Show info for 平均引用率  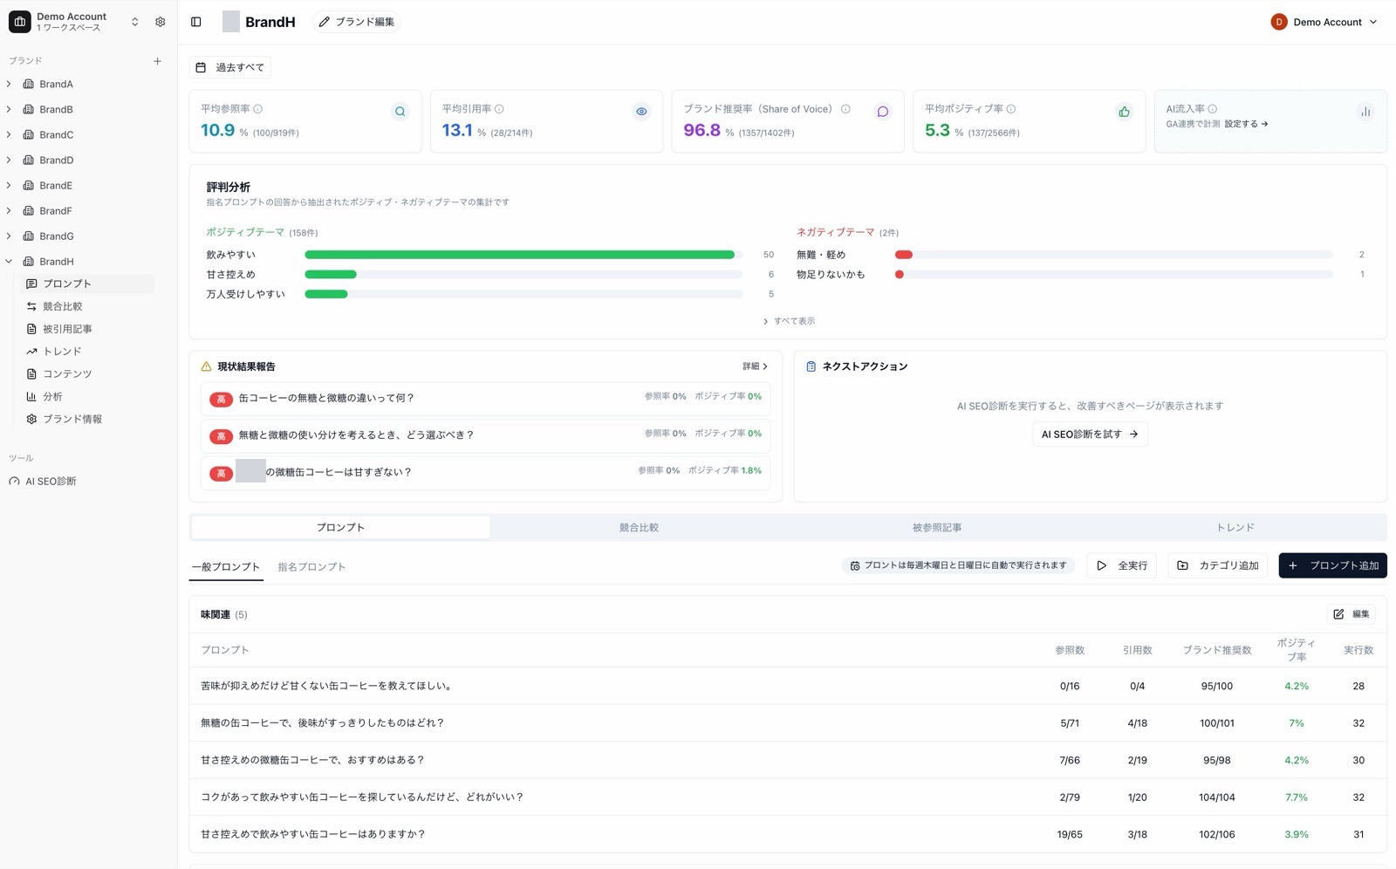point(499,109)
